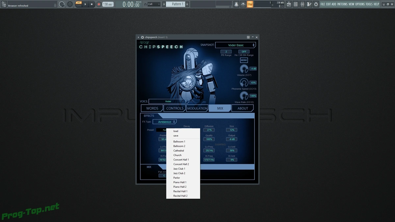Click the arrow left of the pattern selector
395x222 pixels.
tap(164, 4)
